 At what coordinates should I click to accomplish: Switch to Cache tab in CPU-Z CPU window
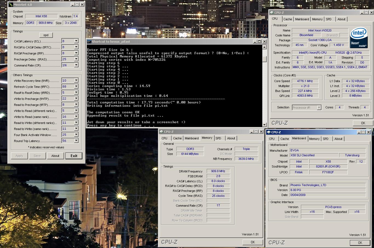point(287,19)
